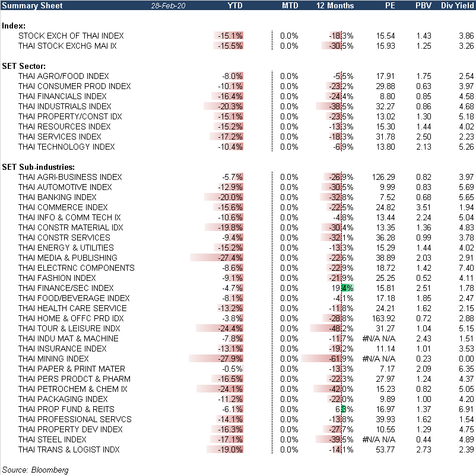Click the Source: Bloomberg footnote

(x=35, y=470)
